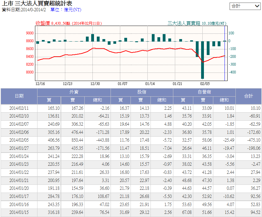Viewport: 262px width, 217px height.
Task: Click the total value 36.27
Action: 255,188
